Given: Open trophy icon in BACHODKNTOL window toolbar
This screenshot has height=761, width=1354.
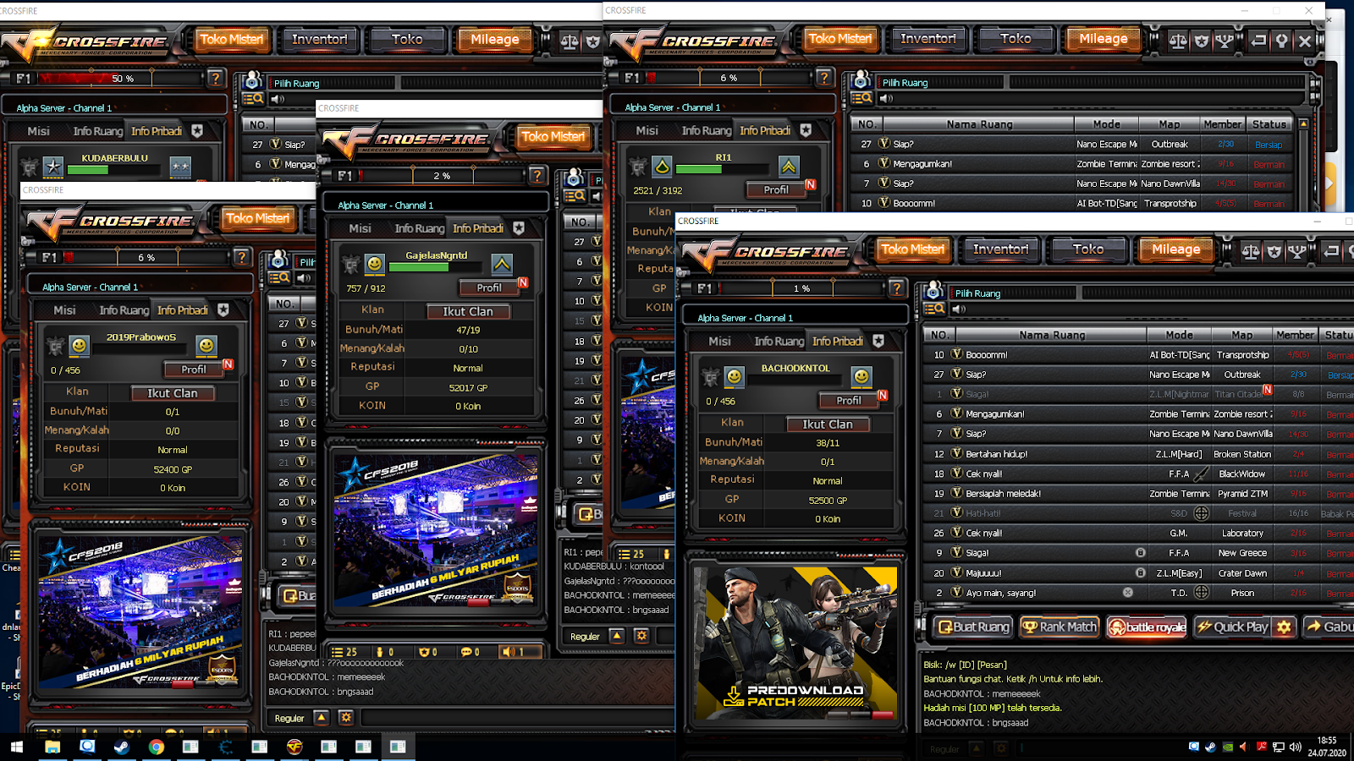Looking at the screenshot, I should click(1297, 251).
